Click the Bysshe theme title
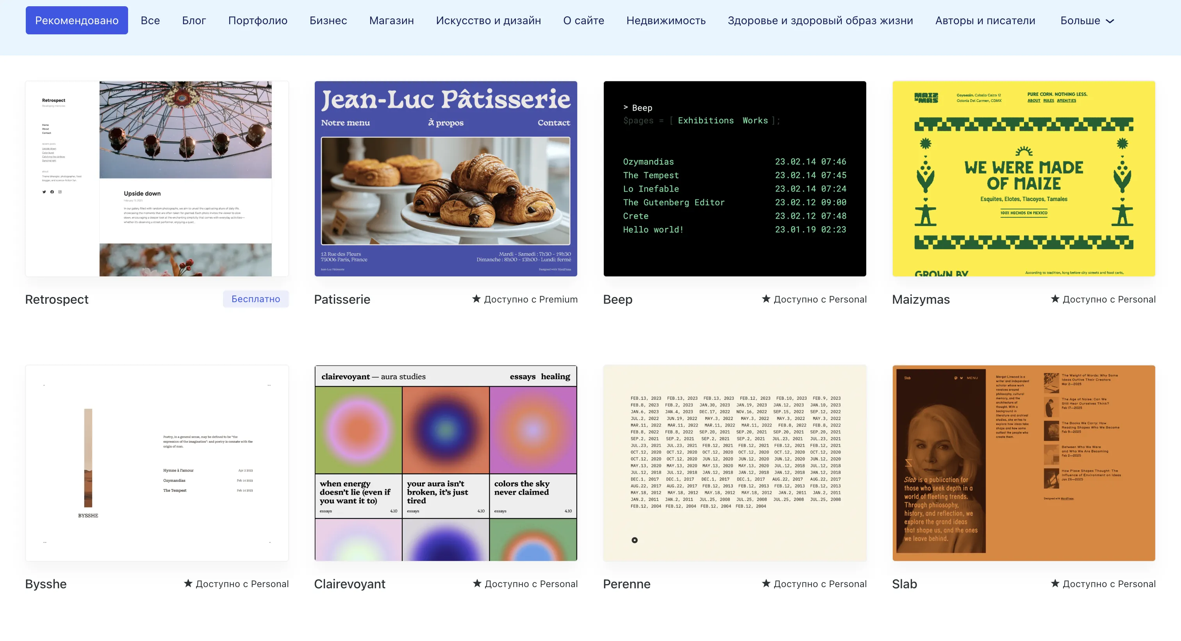 (x=46, y=584)
